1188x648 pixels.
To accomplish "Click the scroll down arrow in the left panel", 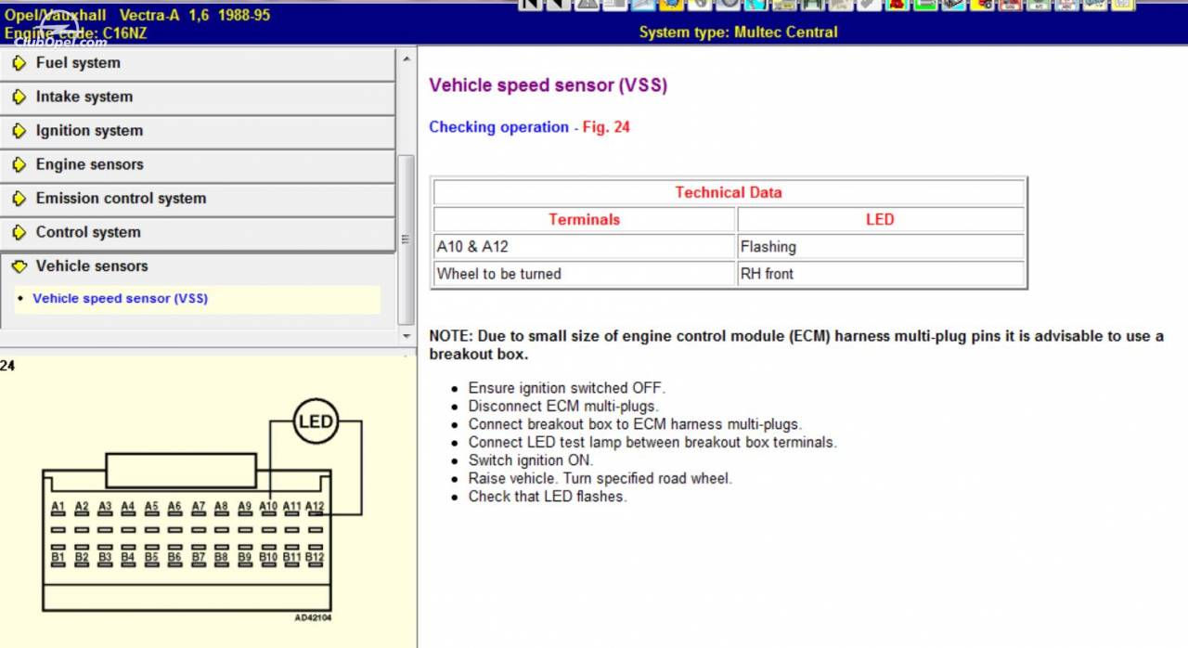I will (x=407, y=336).
